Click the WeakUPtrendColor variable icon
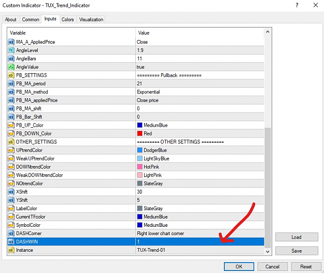This screenshot has height=273, width=324. [x=11, y=158]
